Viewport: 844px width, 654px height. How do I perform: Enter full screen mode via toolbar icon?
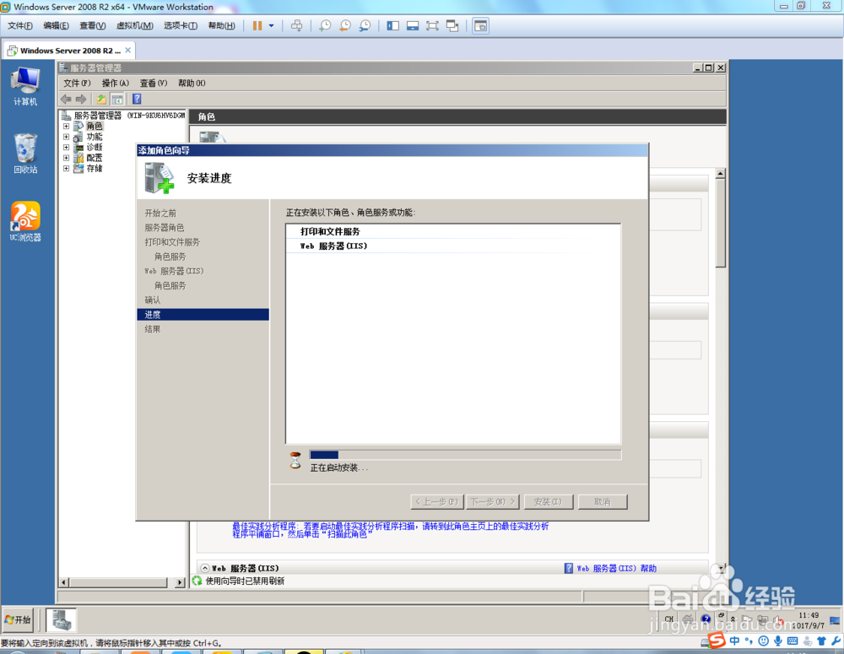[x=432, y=26]
